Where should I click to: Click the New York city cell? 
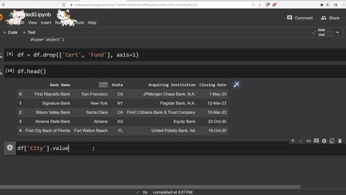click(x=99, y=103)
